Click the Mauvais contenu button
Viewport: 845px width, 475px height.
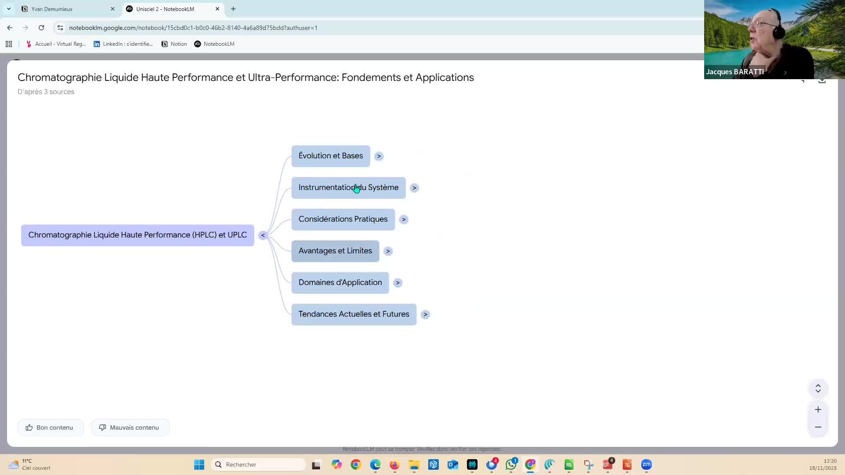point(130,427)
